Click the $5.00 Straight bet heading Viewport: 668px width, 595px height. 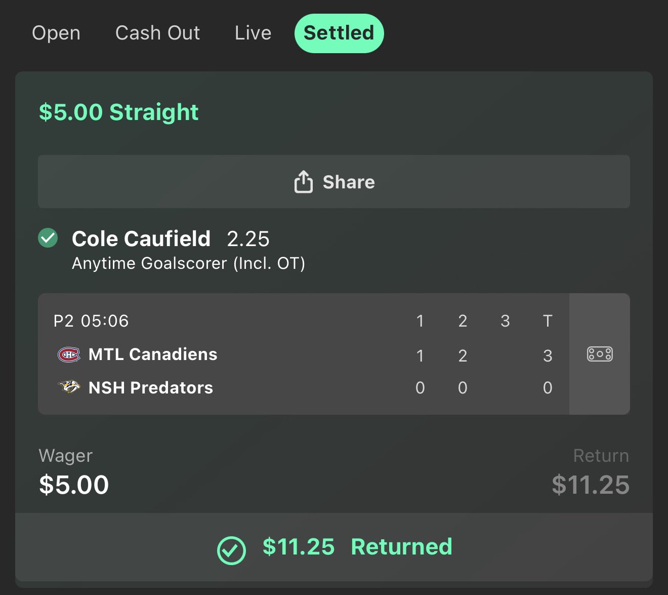point(118,112)
